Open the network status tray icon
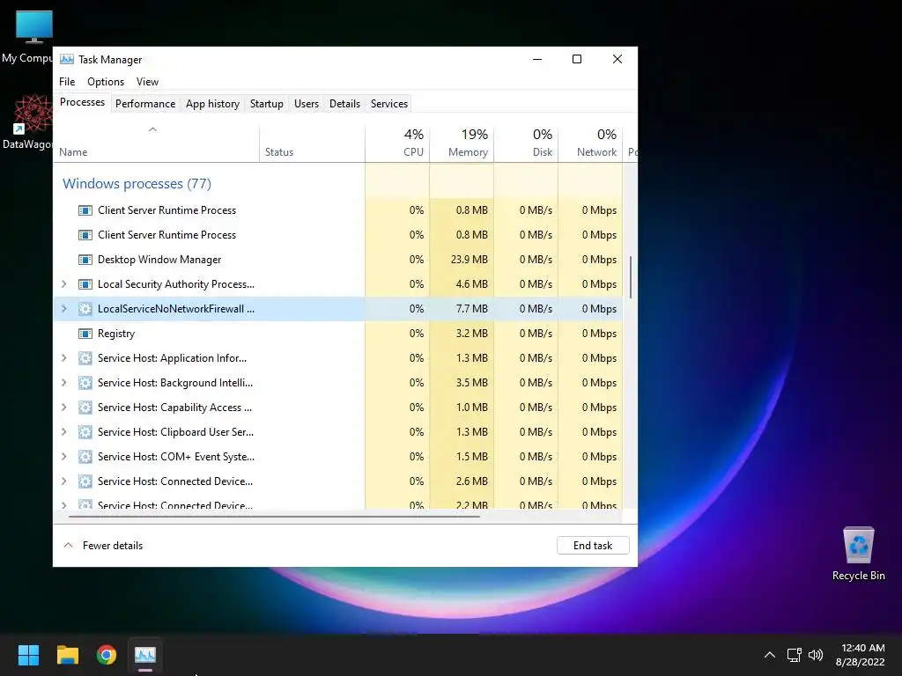902x676 pixels. point(795,655)
